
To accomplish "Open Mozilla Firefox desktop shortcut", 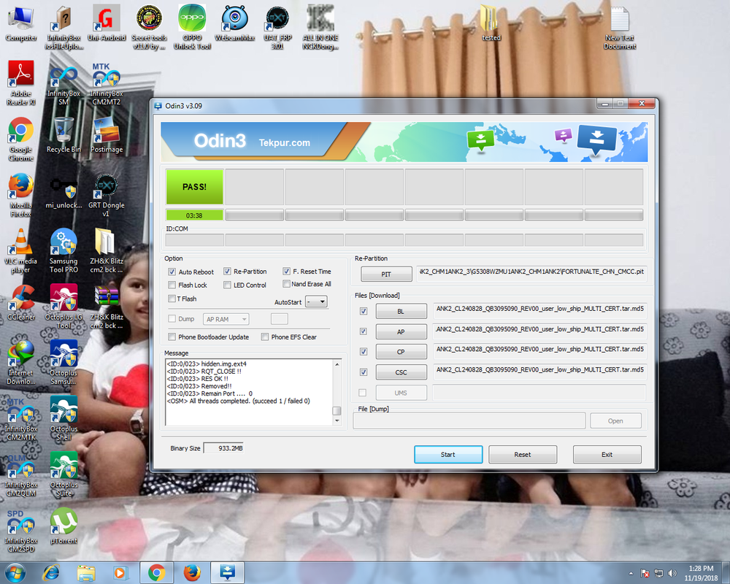I will [21, 196].
